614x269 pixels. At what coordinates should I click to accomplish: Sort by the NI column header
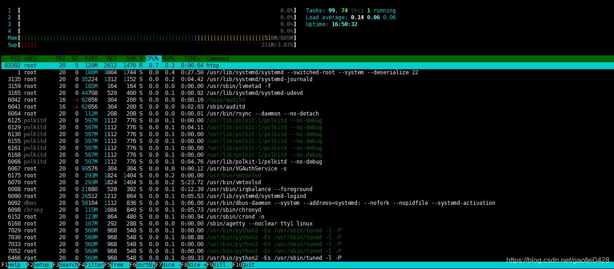(75, 59)
